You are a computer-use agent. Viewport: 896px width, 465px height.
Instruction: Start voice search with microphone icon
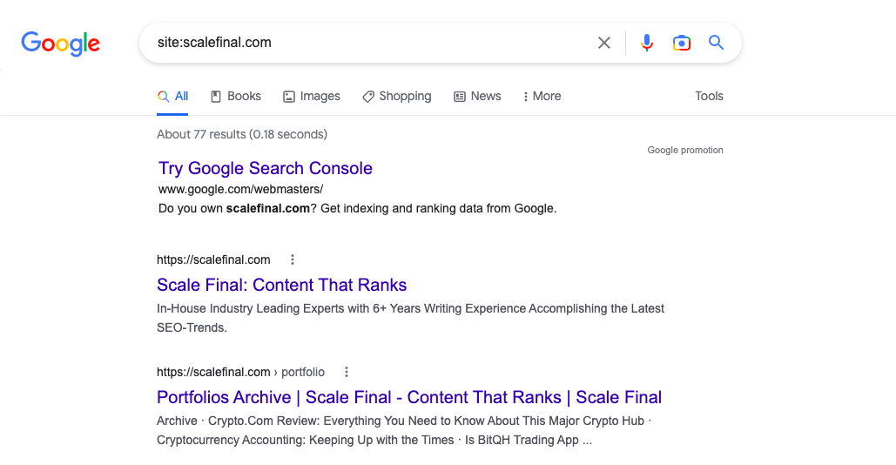(x=646, y=43)
